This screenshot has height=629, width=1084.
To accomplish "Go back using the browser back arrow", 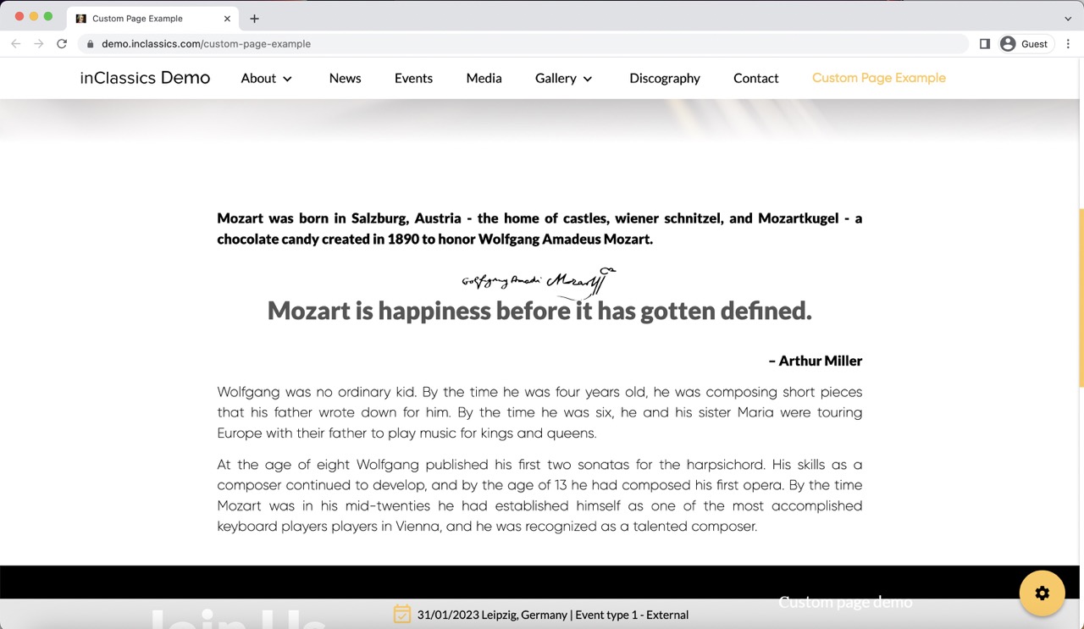I will click(15, 44).
